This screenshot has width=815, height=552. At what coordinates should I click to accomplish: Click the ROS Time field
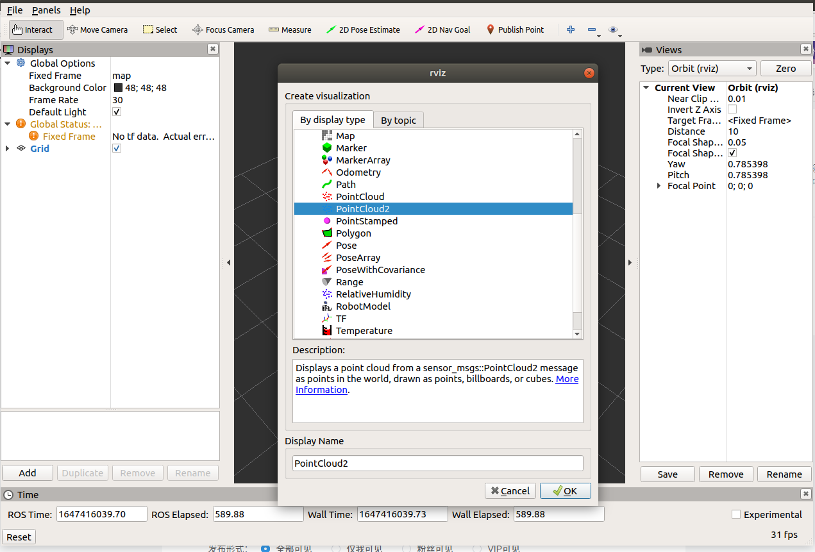coord(102,514)
